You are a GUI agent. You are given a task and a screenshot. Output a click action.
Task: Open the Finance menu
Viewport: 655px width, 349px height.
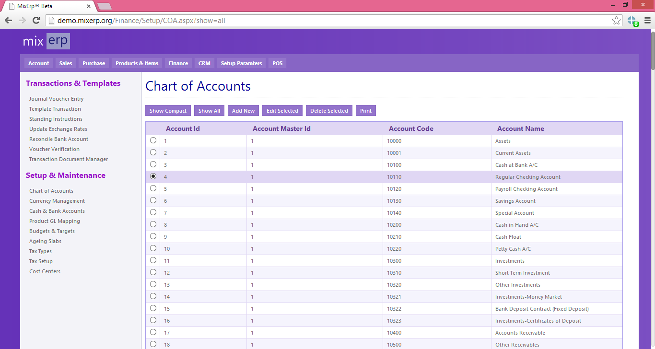click(x=178, y=63)
